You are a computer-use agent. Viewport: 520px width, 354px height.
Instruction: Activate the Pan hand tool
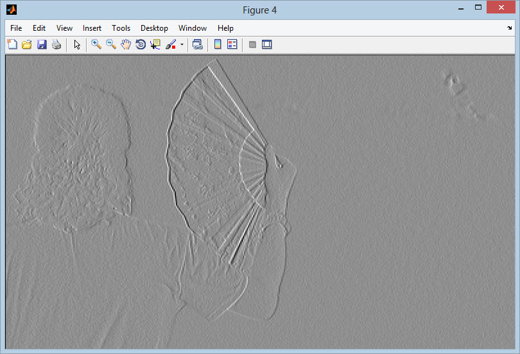(126, 44)
